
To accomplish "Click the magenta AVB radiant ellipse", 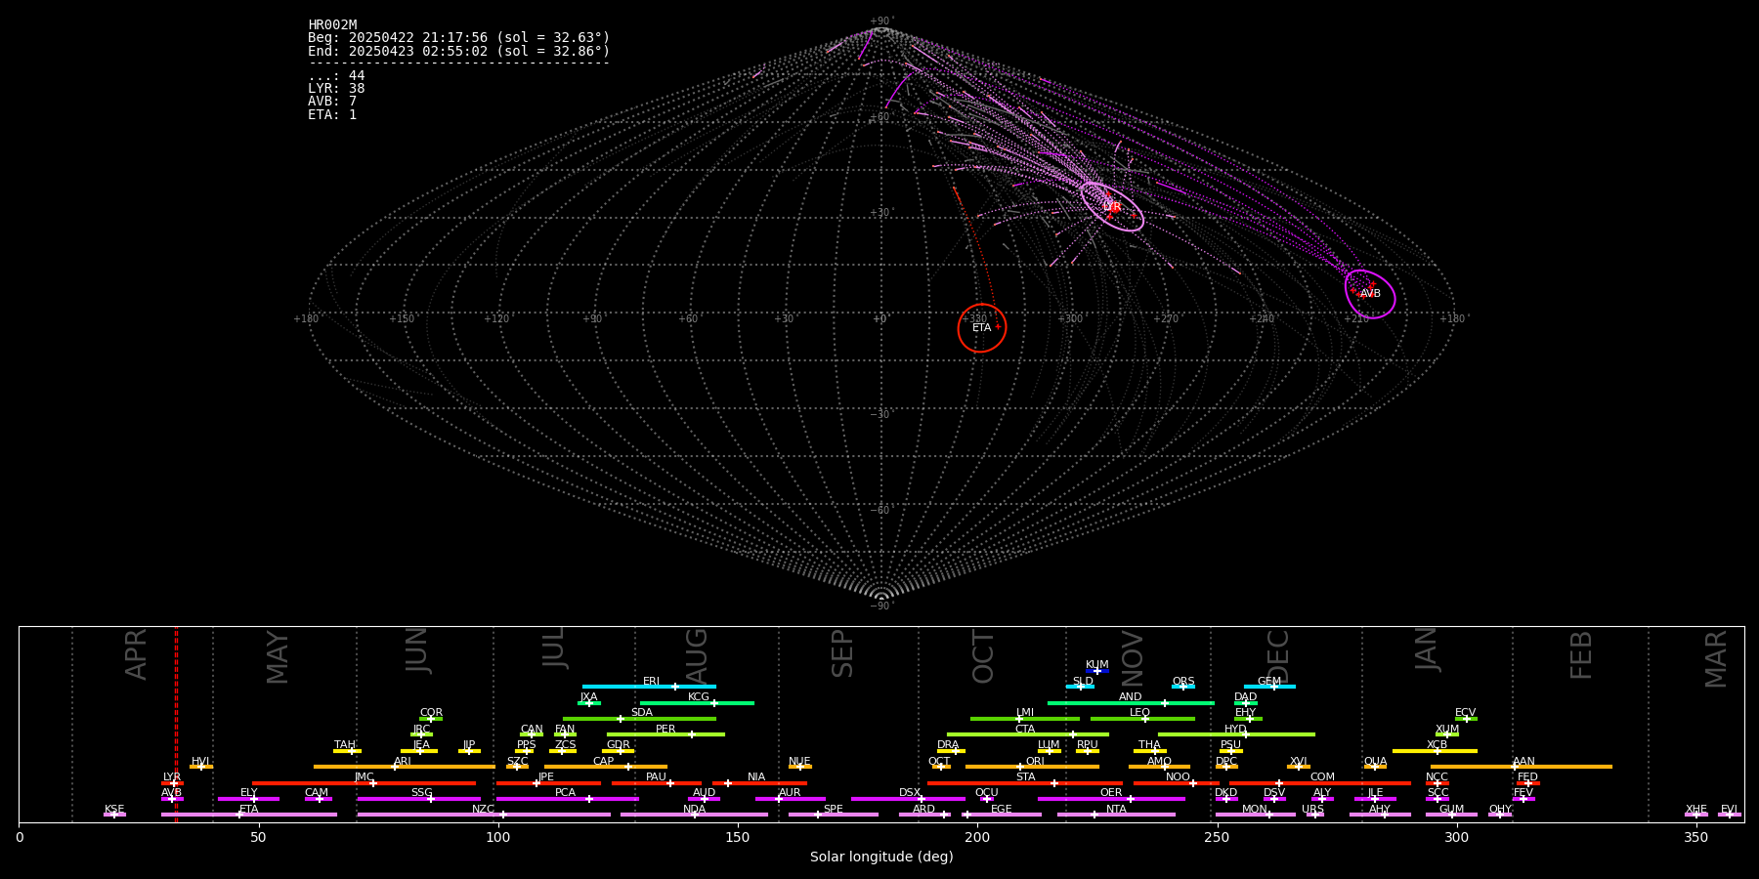I will click(1370, 293).
